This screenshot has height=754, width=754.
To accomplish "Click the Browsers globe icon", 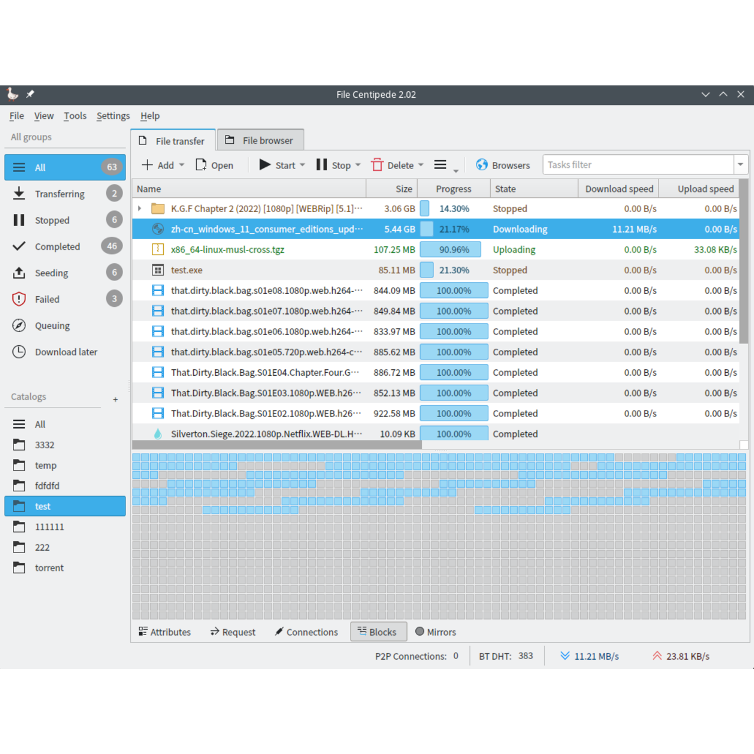I will tap(482, 165).
